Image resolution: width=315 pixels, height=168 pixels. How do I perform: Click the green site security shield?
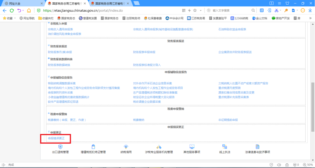(x=38, y=10)
